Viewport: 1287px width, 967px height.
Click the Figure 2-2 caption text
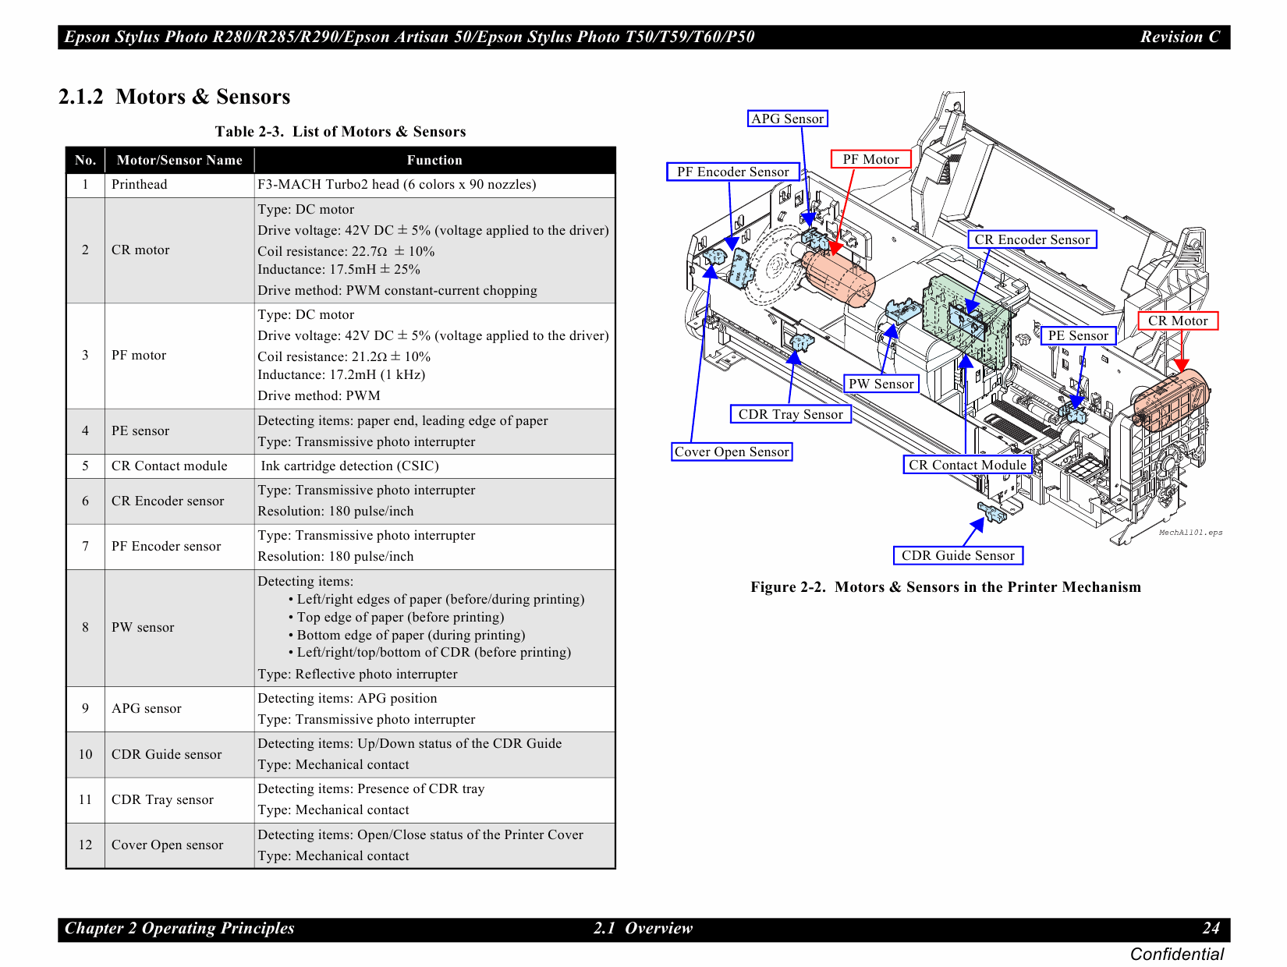(945, 587)
